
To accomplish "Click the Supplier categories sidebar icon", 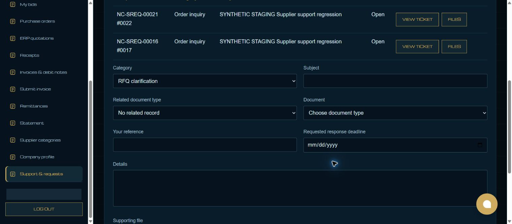I will pyautogui.click(x=12, y=140).
